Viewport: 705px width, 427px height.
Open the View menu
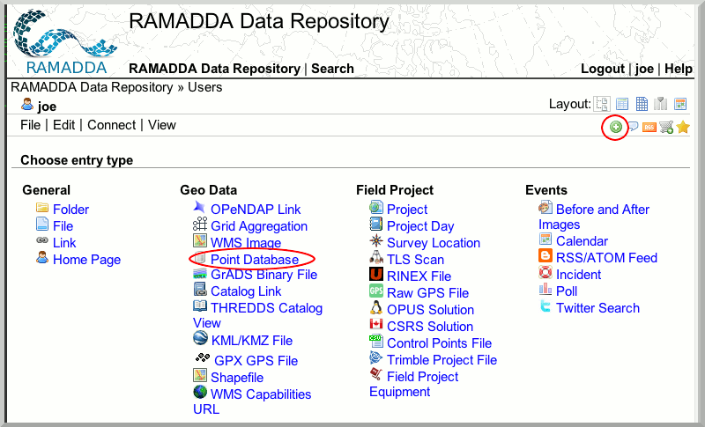162,125
